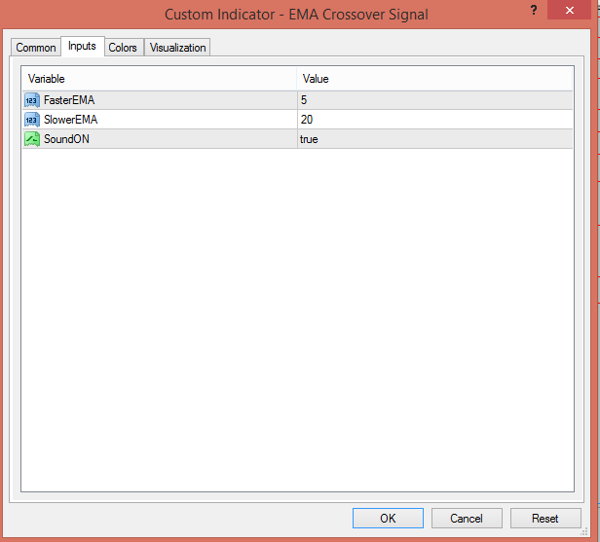This screenshot has height=542, width=600.
Task: Click the Value column header
Action: click(x=434, y=79)
